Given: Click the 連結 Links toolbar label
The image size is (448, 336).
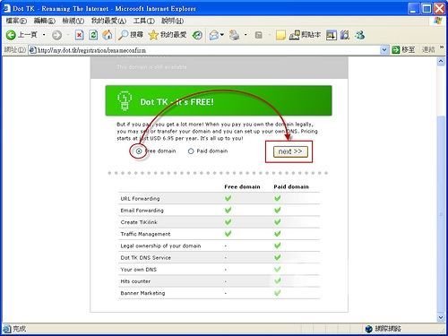Looking at the screenshot, I should [428, 49].
